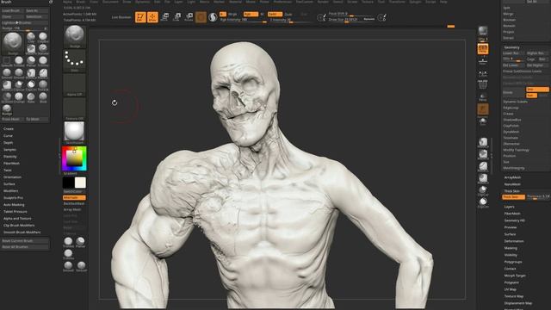Activate Draw mode in the top shelf
This screenshot has height=310, width=551.
[152, 17]
